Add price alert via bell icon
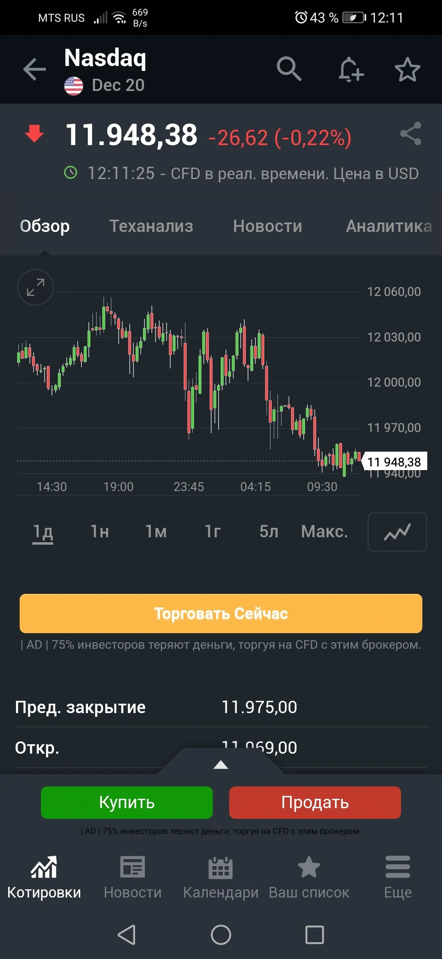This screenshot has height=959, width=442. (x=351, y=69)
